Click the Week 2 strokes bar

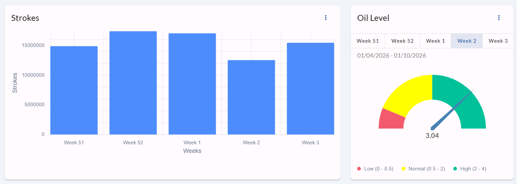point(251,97)
